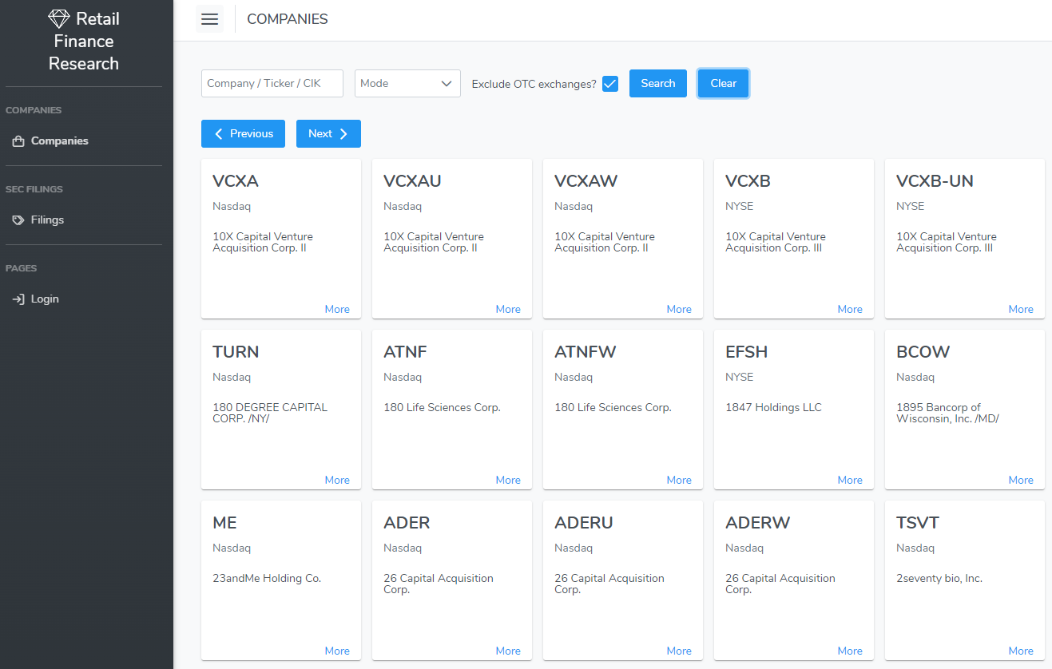This screenshot has height=669, width=1052.
Task: Click More on the 23andMe card
Action: pos(337,651)
